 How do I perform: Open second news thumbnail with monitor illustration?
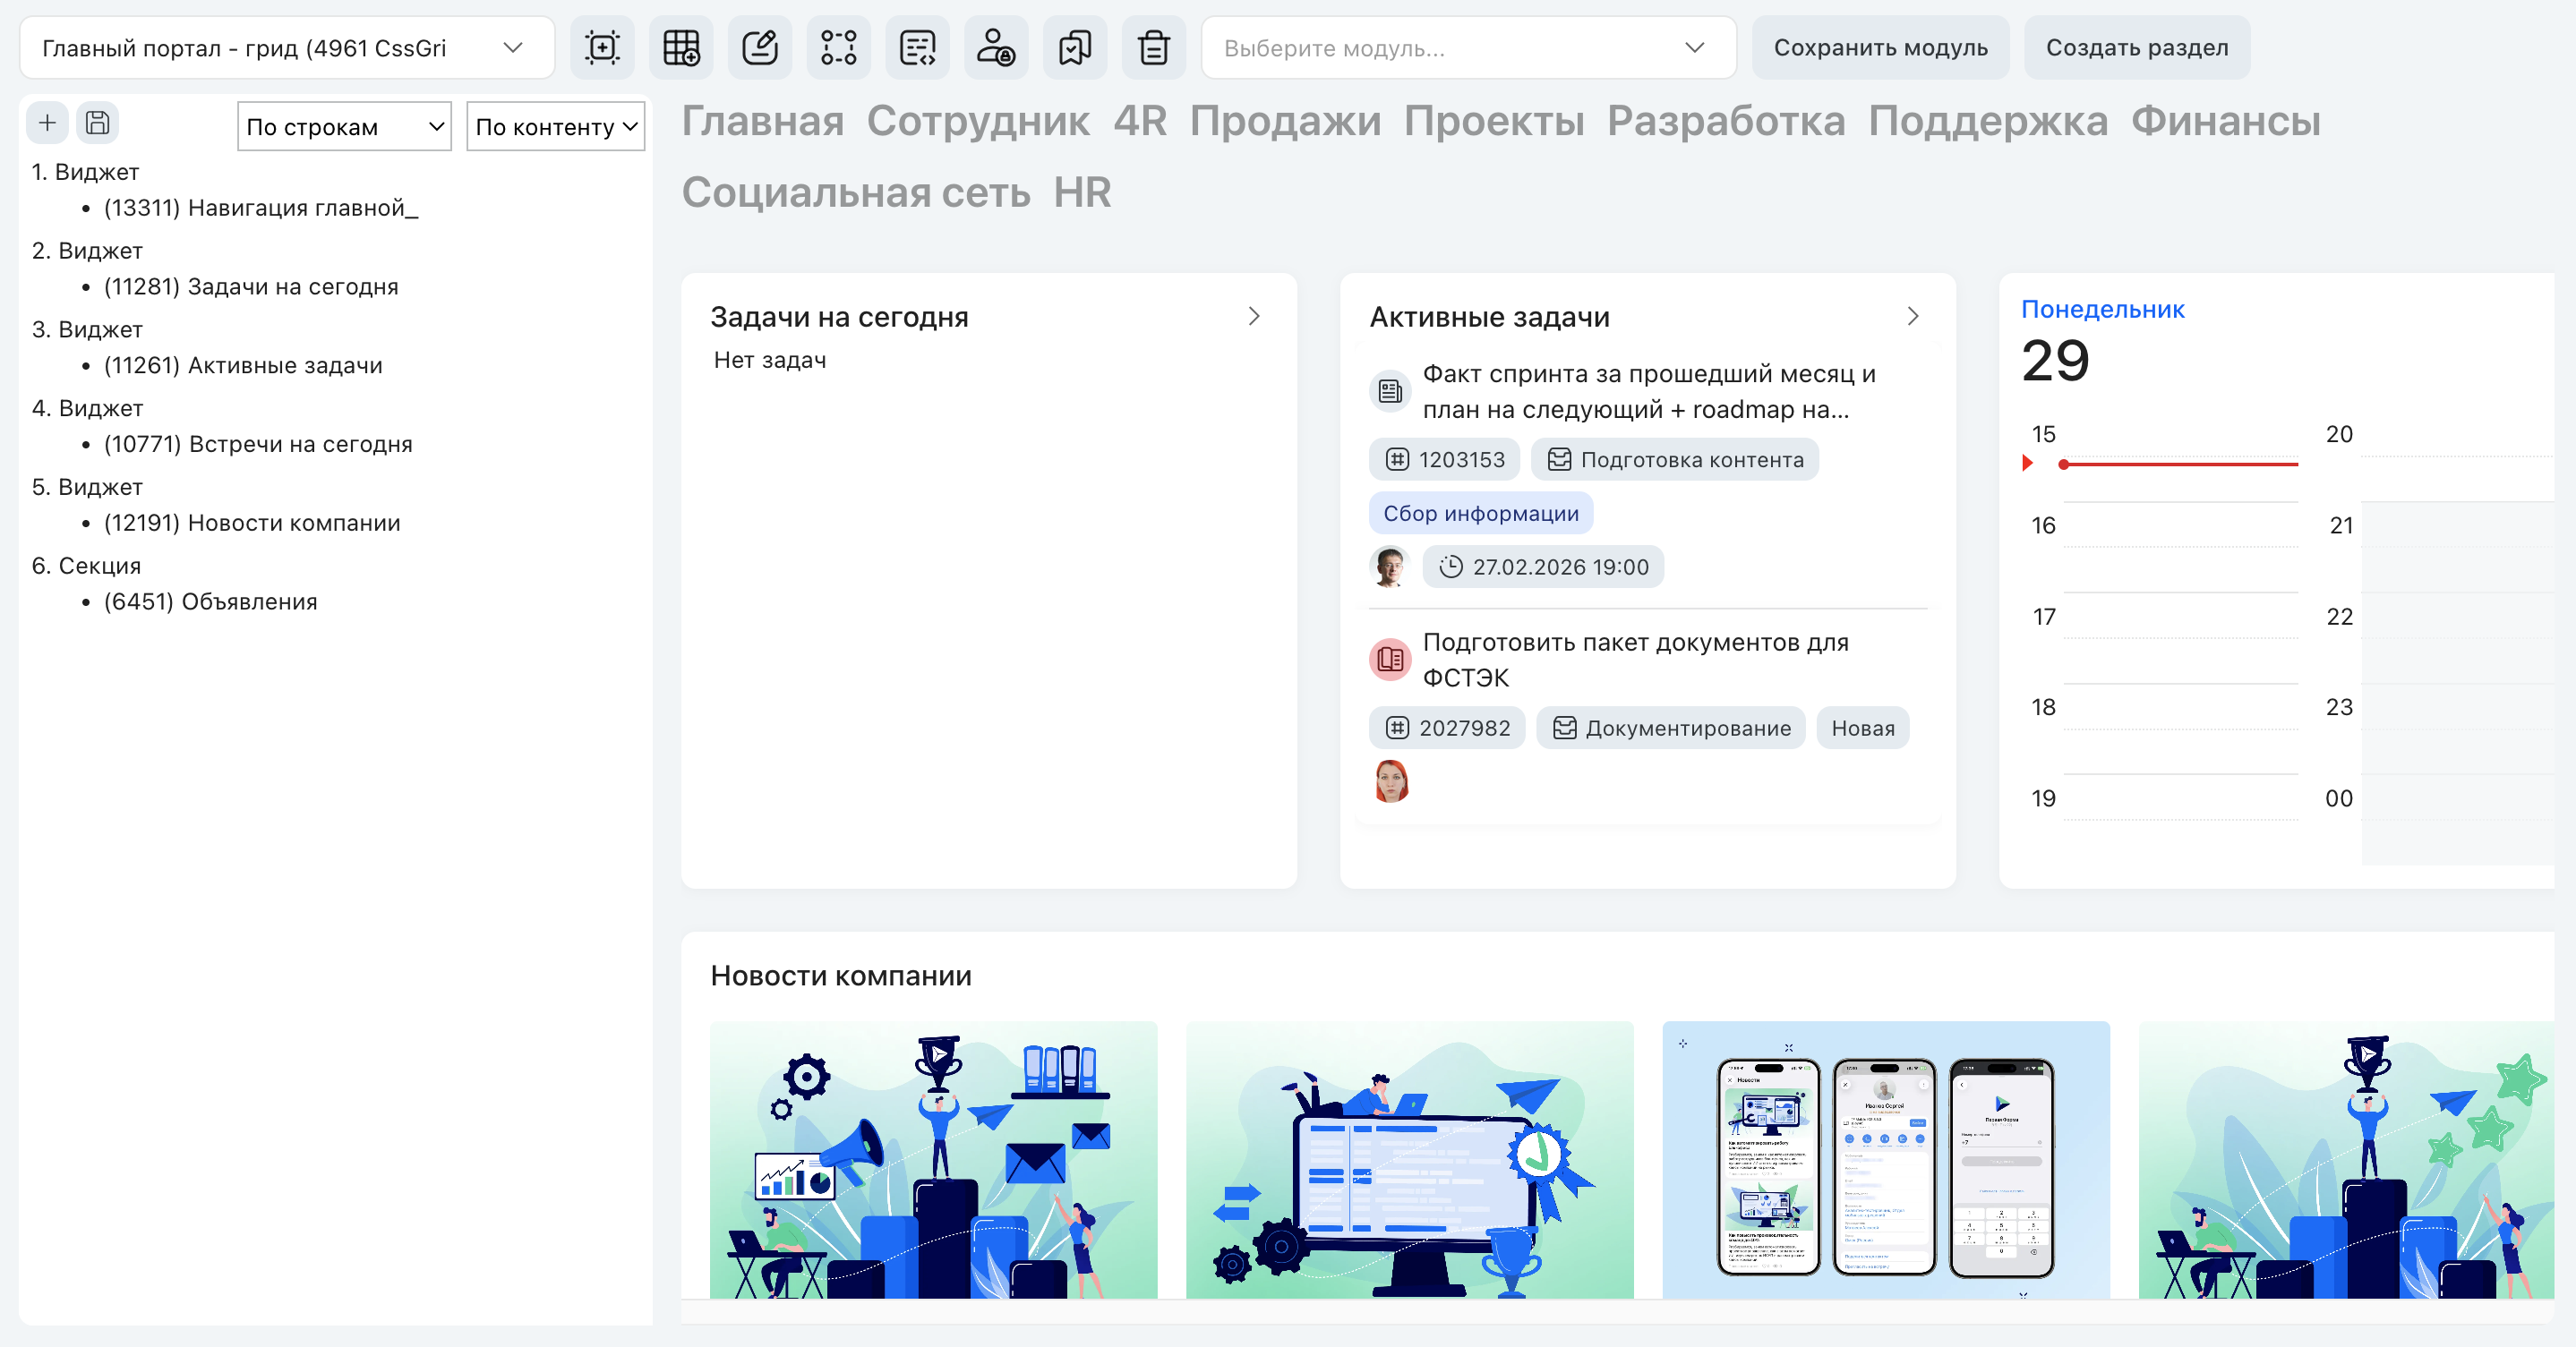[1409, 1159]
